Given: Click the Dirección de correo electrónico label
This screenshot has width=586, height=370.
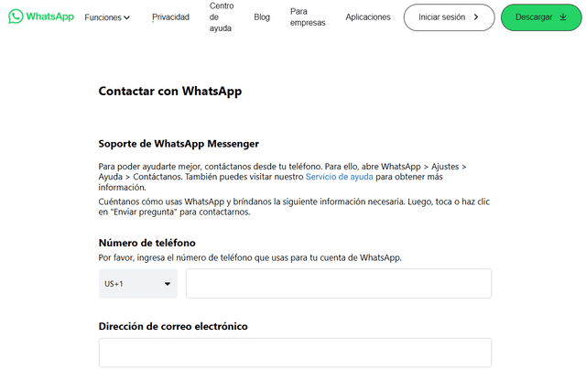Looking at the screenshot, I should (x=173, y=326).
